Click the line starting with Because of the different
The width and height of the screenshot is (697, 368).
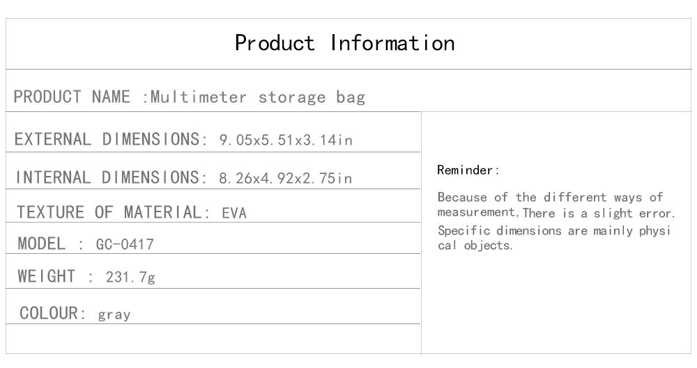point(550,198)
